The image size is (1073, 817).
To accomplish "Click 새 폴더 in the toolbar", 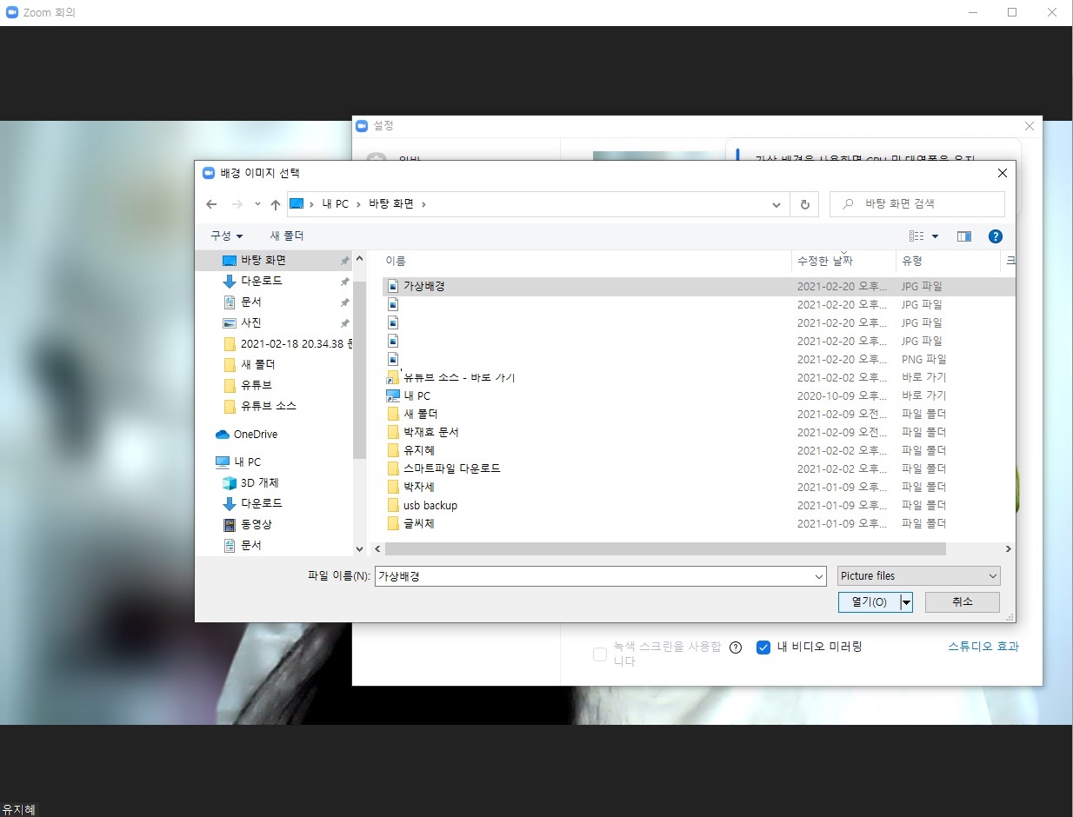I will [x=287, y=236].
